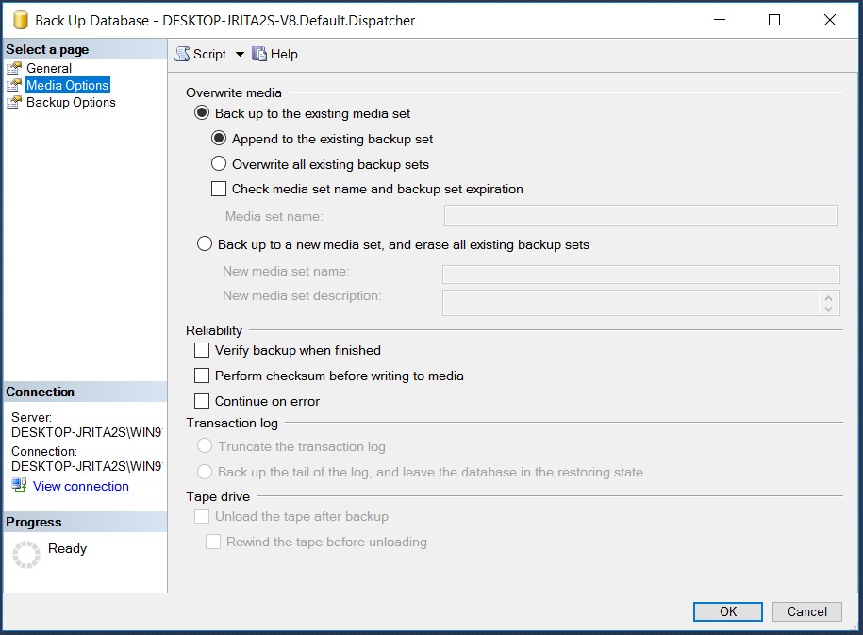The width and height of the screenshot is (863, 635).
Task: Click the Media Options page icon
Action: [x=14, y=85]
